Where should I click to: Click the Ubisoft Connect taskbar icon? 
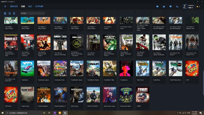pos(65,113)
